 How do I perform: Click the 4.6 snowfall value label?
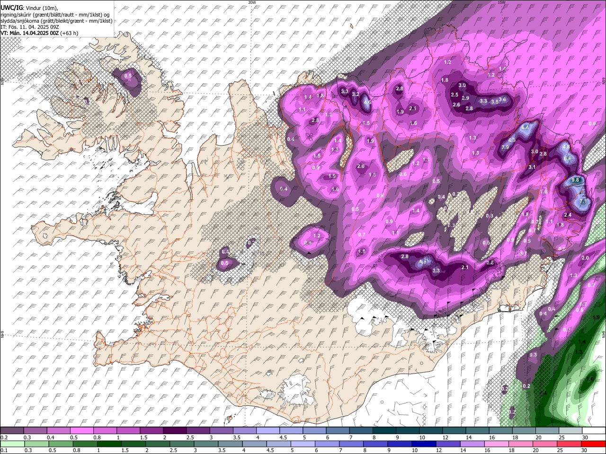click(367, 102)
